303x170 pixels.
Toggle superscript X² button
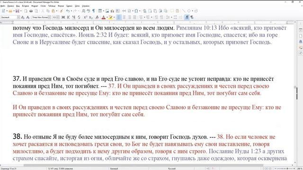[x=85, y=17]
